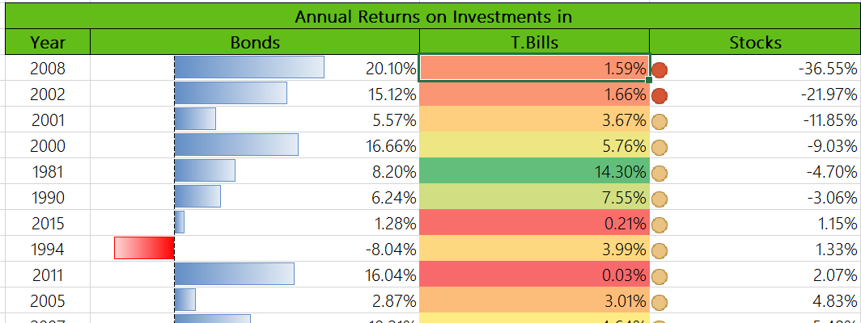
Task: Click the yellow circle icon beside -3.06%
Action: (660, 199)
